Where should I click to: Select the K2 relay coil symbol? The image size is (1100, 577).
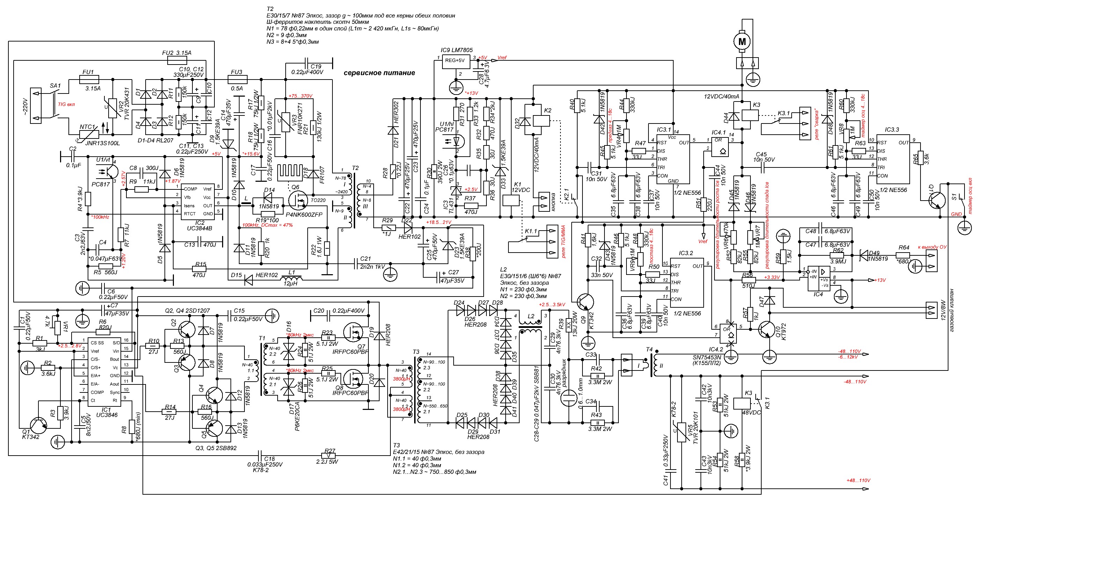pos(542,121)
